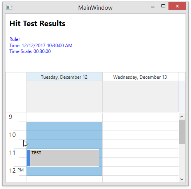Image resolution: width=191 pixels, height=189 pixels.
Task: Click the MainWindow application icon in title bar
Action: tap(9, 7)
